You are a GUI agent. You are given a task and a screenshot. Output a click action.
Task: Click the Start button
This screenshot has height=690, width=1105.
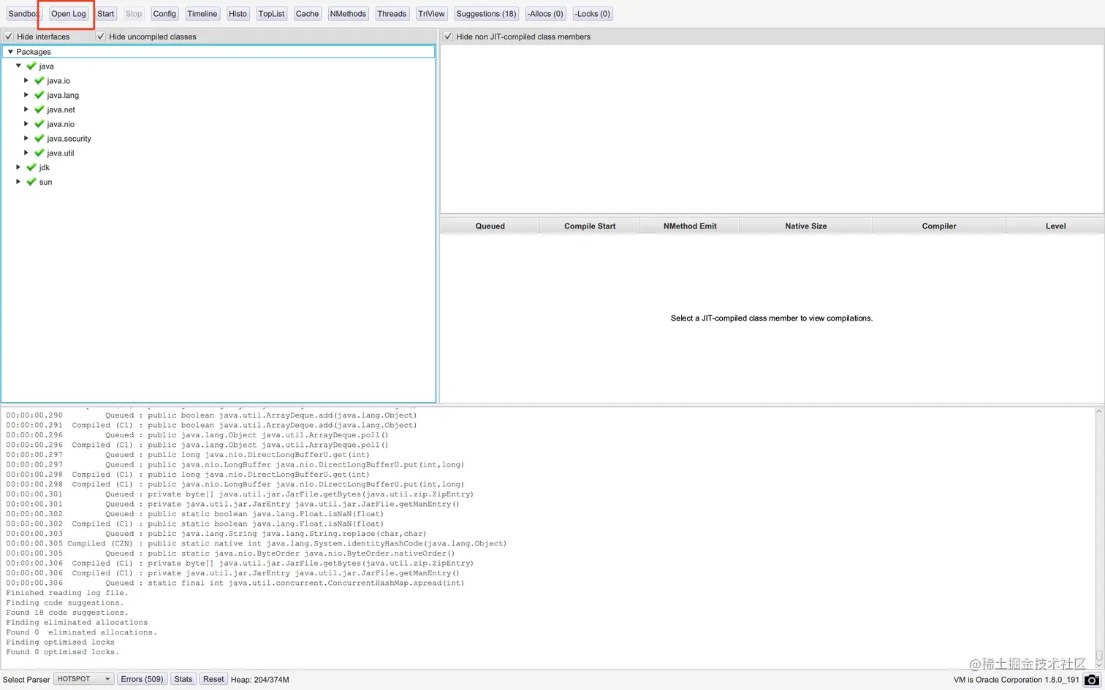(106, 14)
